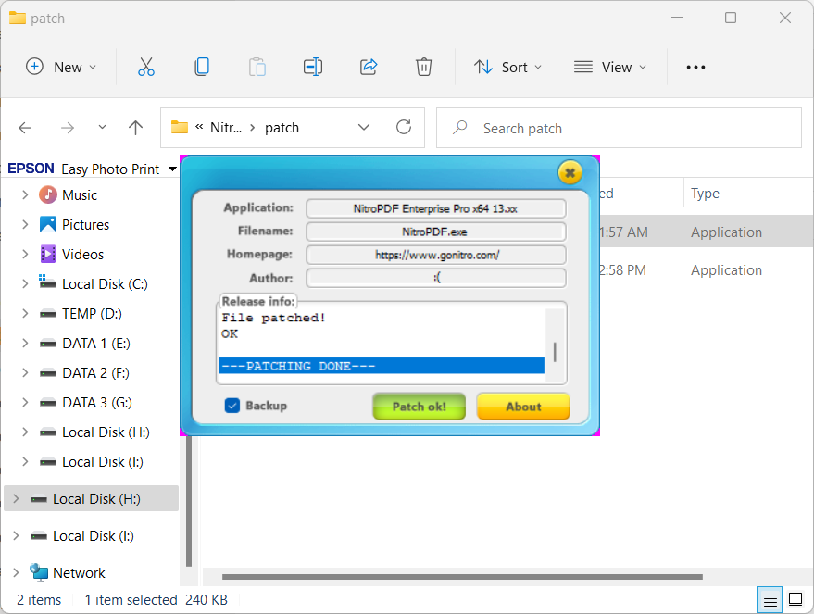Screen dimensions: 814x614
Task: Open the New item menu
Action: 61,67
